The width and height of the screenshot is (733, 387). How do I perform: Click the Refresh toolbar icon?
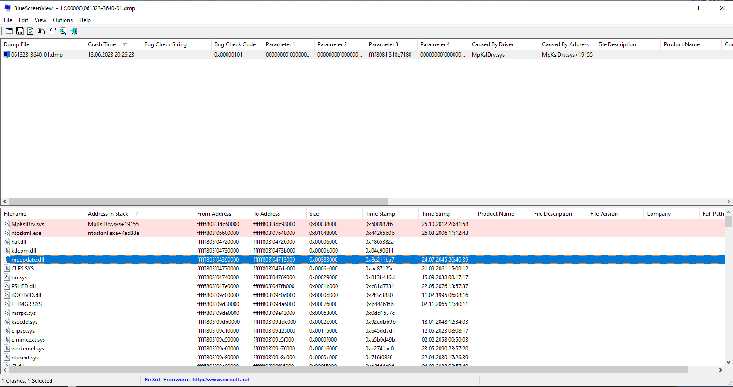click(30, 31)
